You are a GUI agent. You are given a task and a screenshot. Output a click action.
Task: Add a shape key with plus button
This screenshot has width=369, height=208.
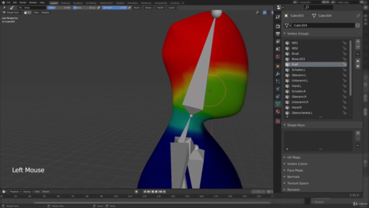[x=357, y=133]
